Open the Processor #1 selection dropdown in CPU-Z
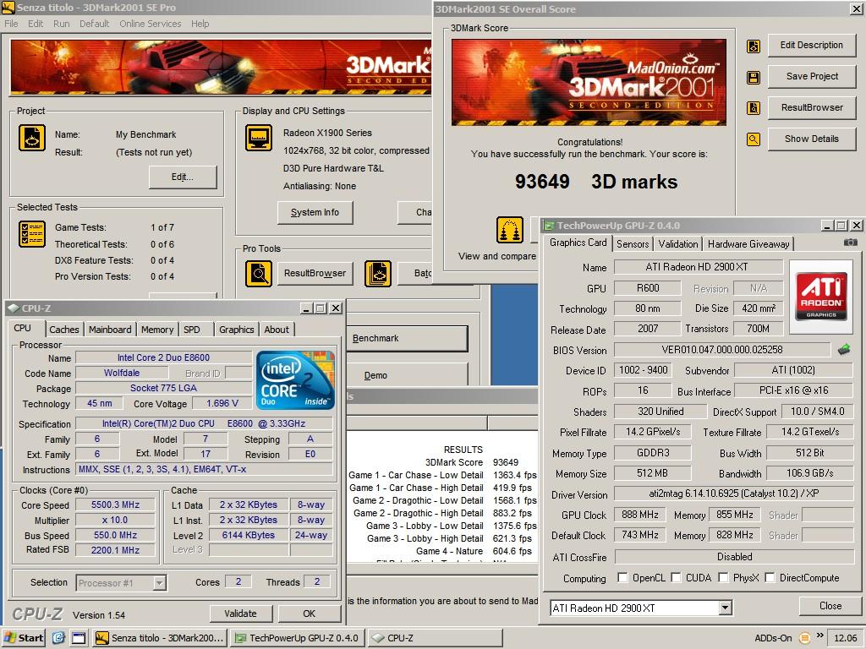The image size is (866, 649). (159, 583)
